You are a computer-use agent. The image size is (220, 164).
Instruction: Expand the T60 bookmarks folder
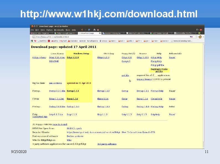155,41
